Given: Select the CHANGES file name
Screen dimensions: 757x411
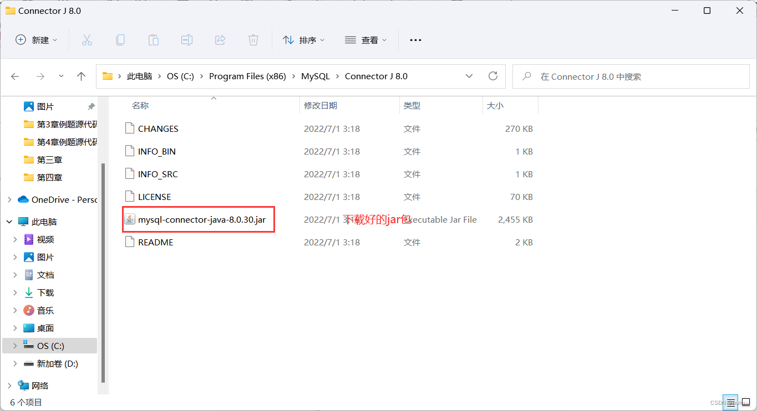Looking at the screenshot, I should point(158,129).
